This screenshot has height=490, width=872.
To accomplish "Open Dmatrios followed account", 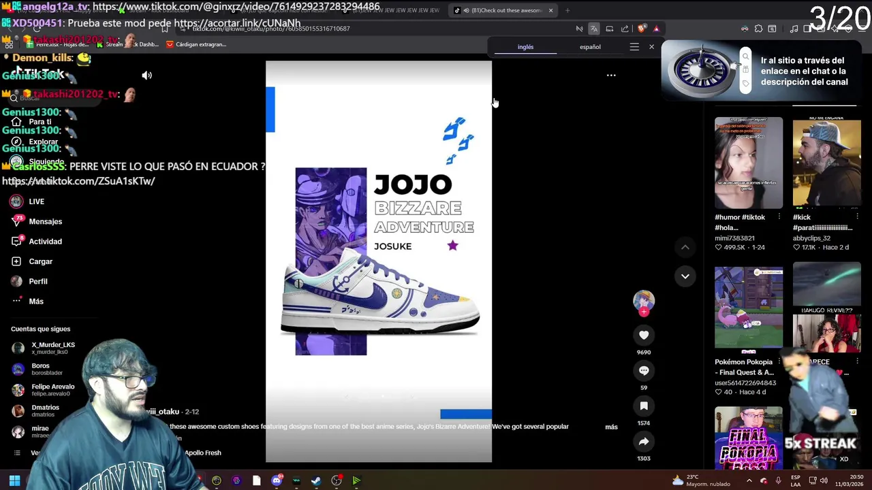I will (35, 410).
